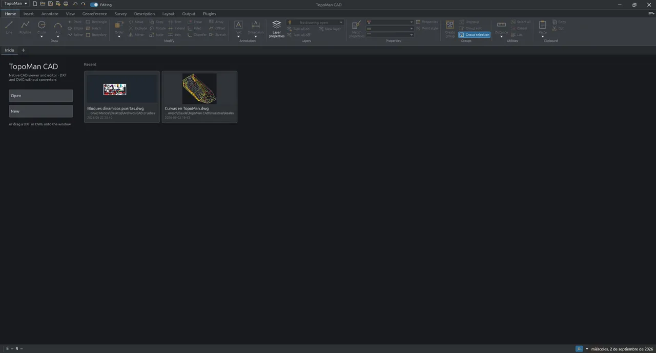
Task: Click the Save As icon in quick access bar
Action: click(58, 4)
